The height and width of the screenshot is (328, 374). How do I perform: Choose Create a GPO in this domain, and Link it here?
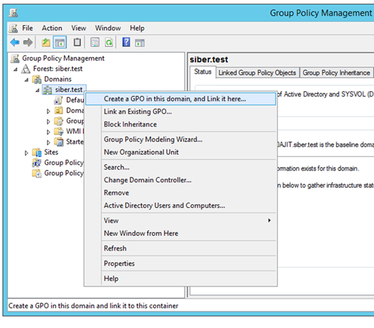click(x=180, y=99)
